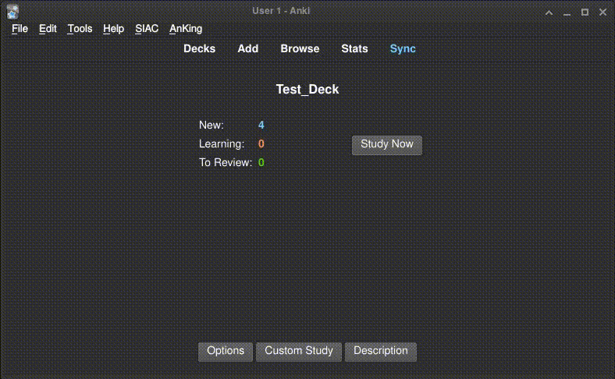Click the Learning count value
615x379 pixels.
(261, 143)
